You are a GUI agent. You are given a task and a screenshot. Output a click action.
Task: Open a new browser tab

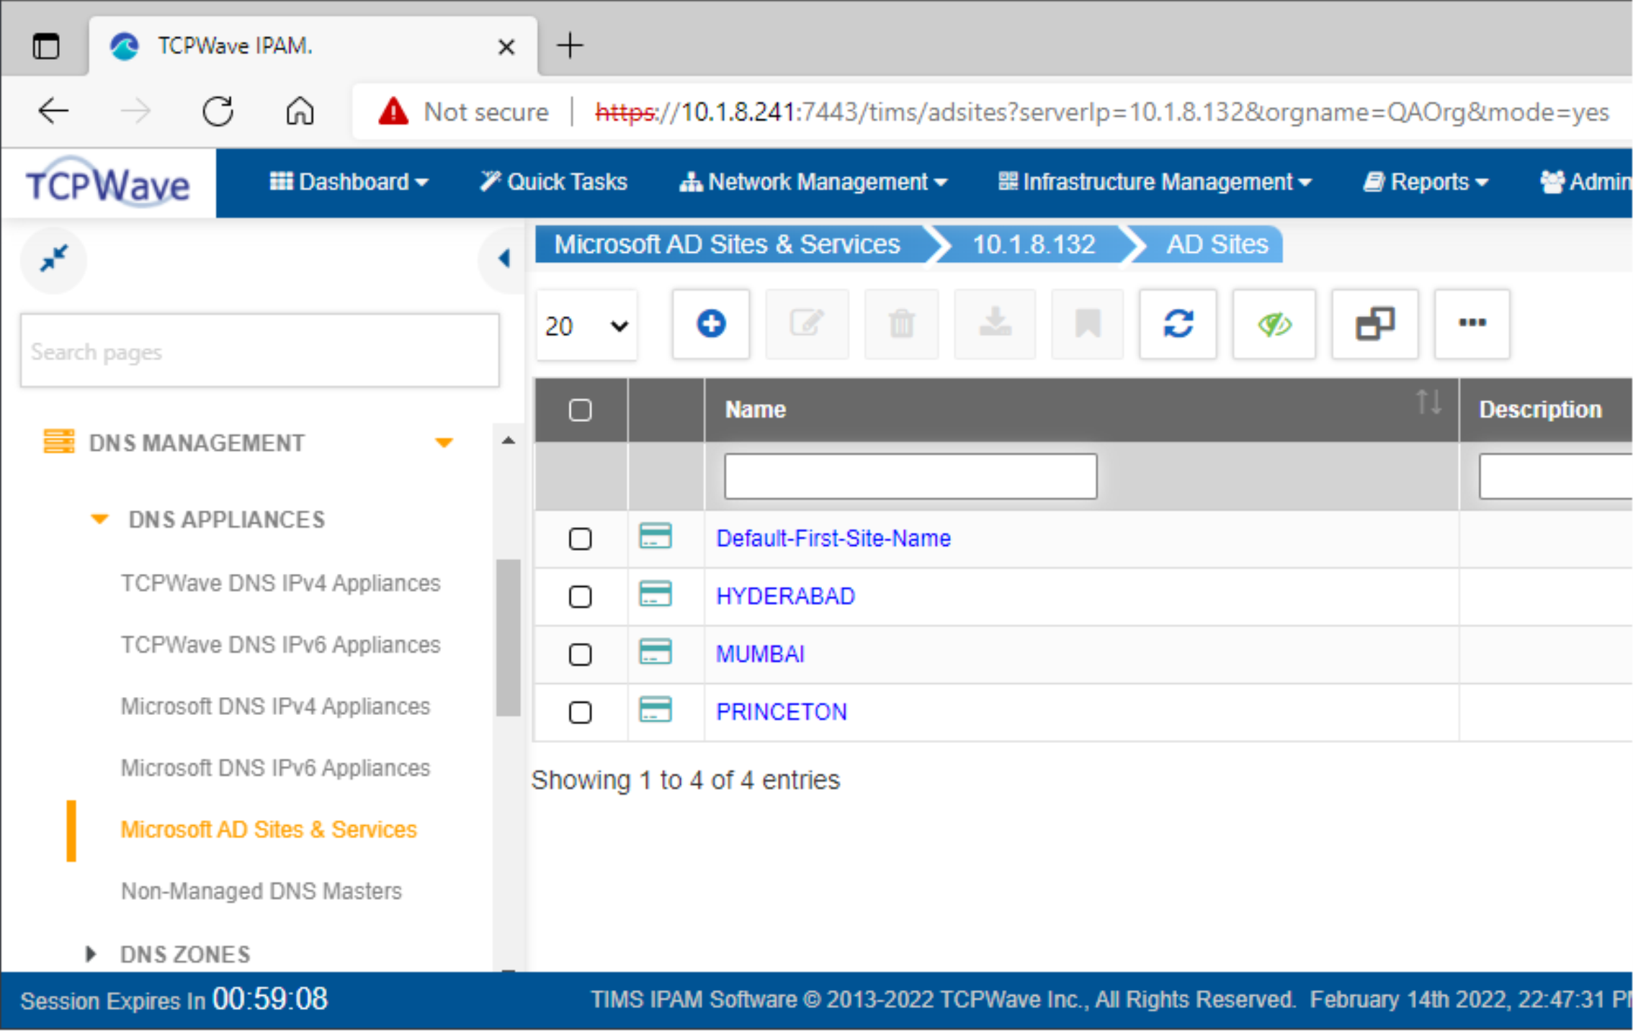[x=570, y=45]
